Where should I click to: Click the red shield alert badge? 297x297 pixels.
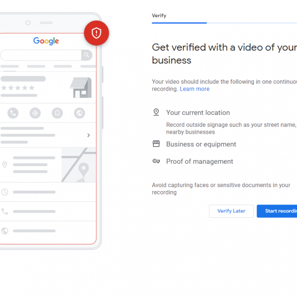[96, 33]
